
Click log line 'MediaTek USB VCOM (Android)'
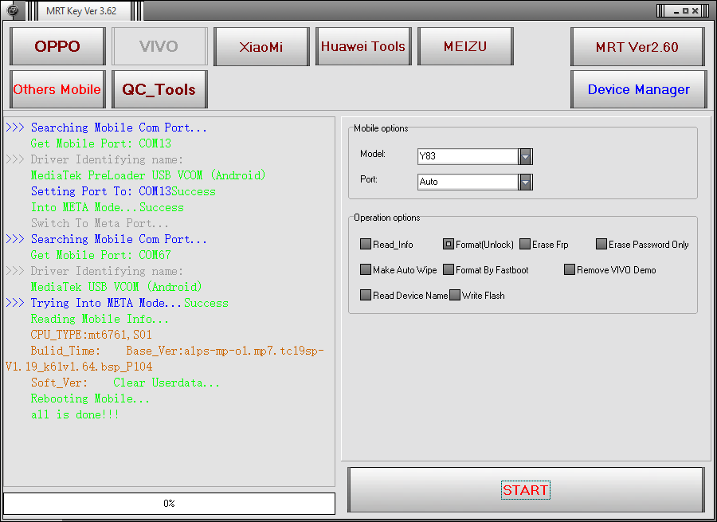(116, 287)
